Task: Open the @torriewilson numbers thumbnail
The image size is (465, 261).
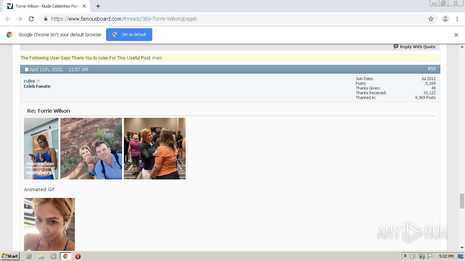Action: tap(41, 149)
